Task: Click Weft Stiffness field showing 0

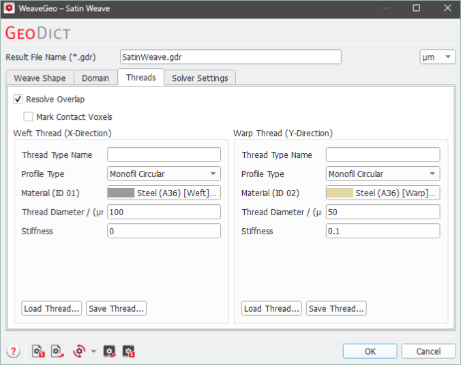Action: (x=164, y=231)
